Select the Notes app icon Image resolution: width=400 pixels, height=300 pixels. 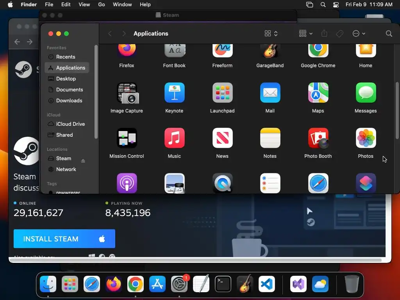(x=270, y=138)
